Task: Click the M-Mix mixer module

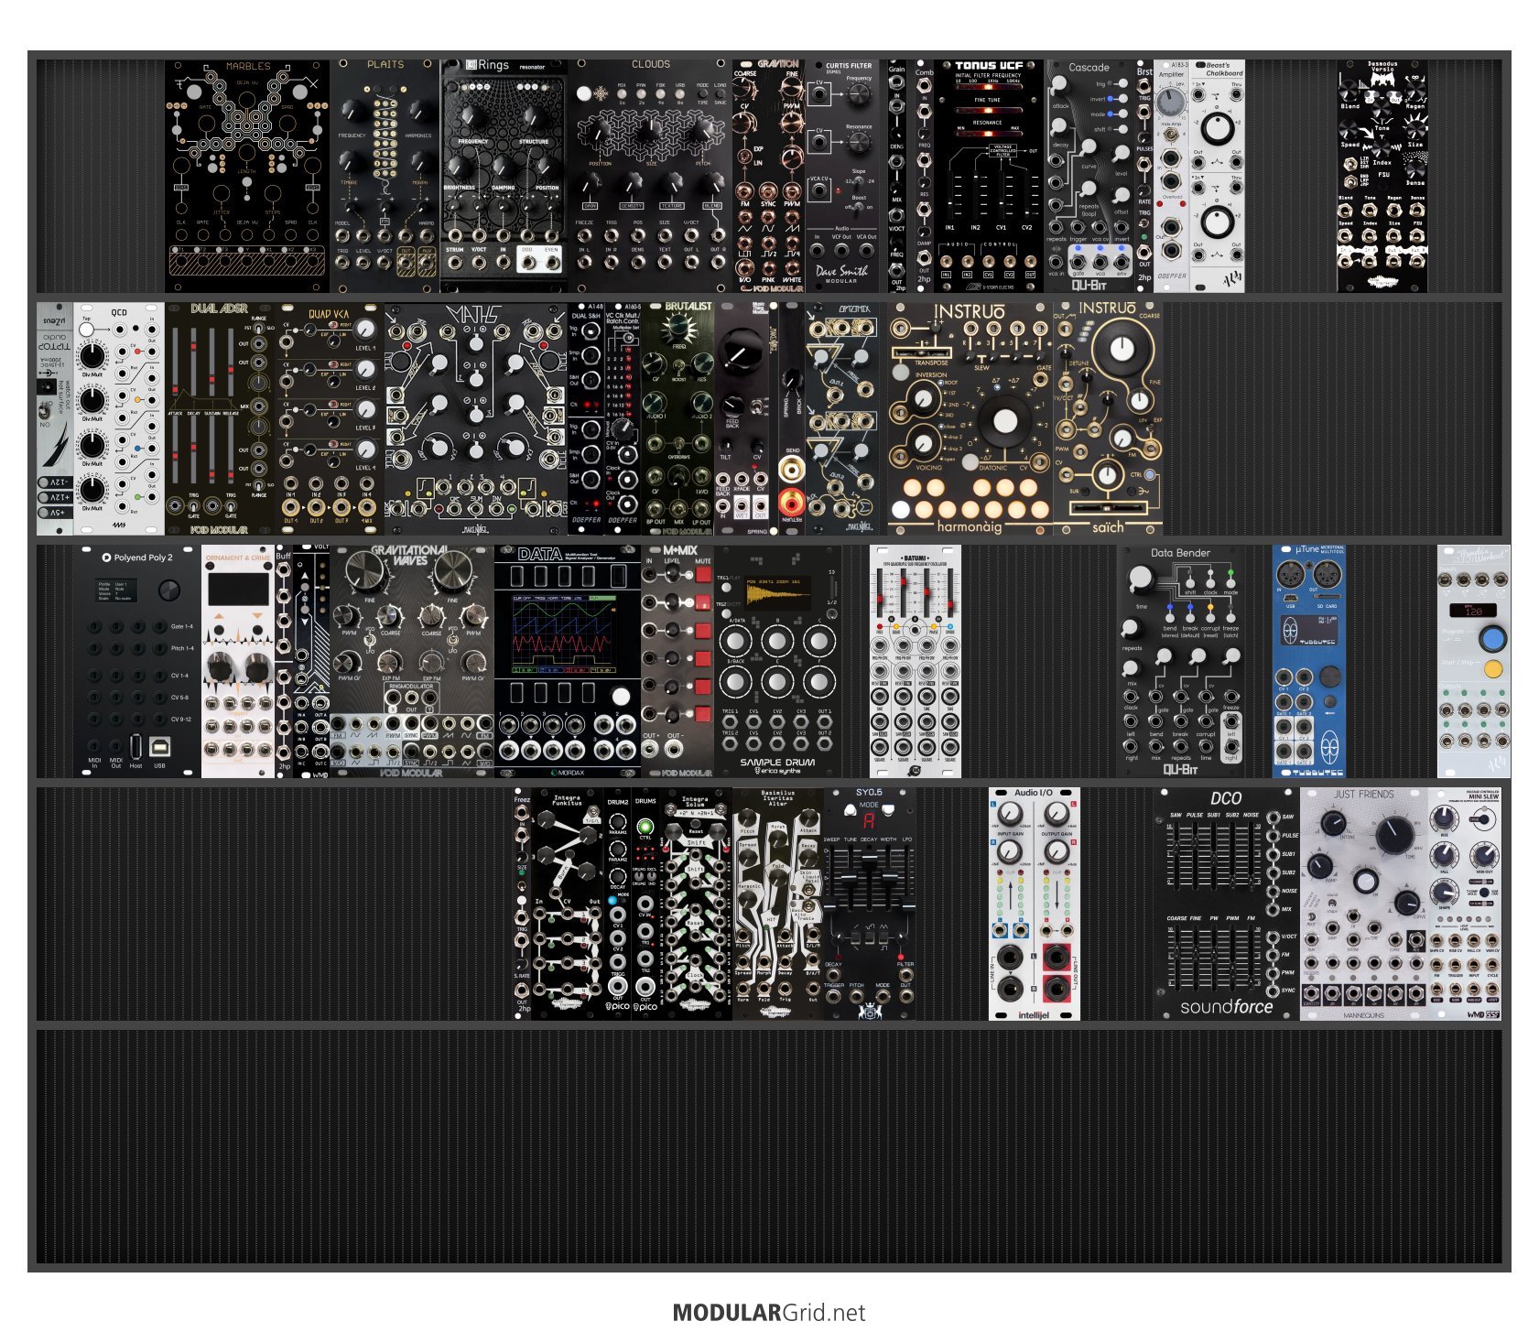Action: [677, 662]
